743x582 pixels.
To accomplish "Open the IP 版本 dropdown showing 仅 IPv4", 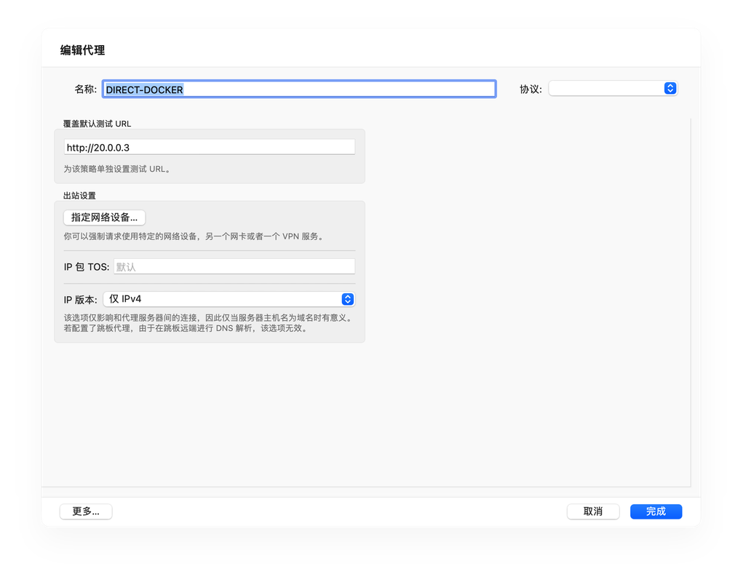I will point(229,299).
